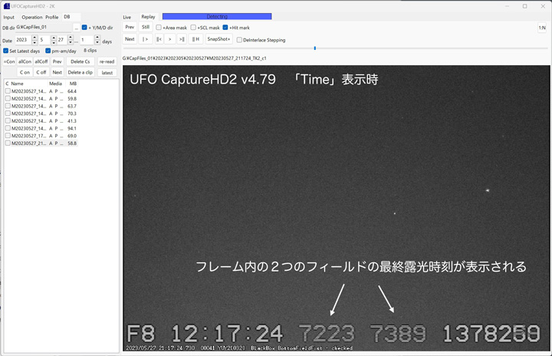Click the Media column header
The image size is (552, 356).
[x=55, y=84]
